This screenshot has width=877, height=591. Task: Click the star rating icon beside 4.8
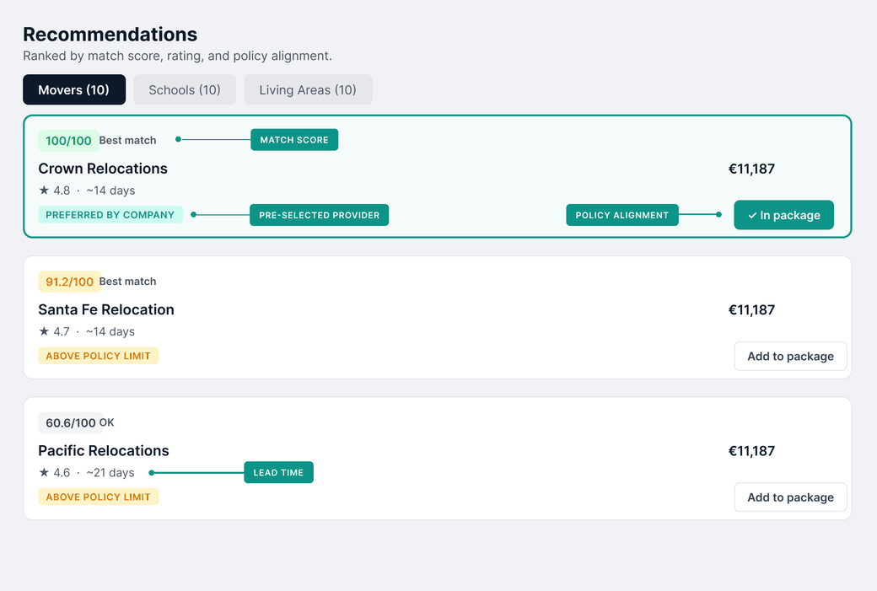tap(44, 190)
